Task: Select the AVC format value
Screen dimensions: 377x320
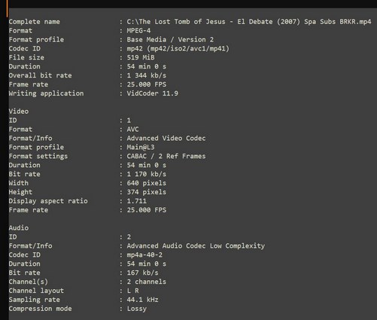Action: 132,130
